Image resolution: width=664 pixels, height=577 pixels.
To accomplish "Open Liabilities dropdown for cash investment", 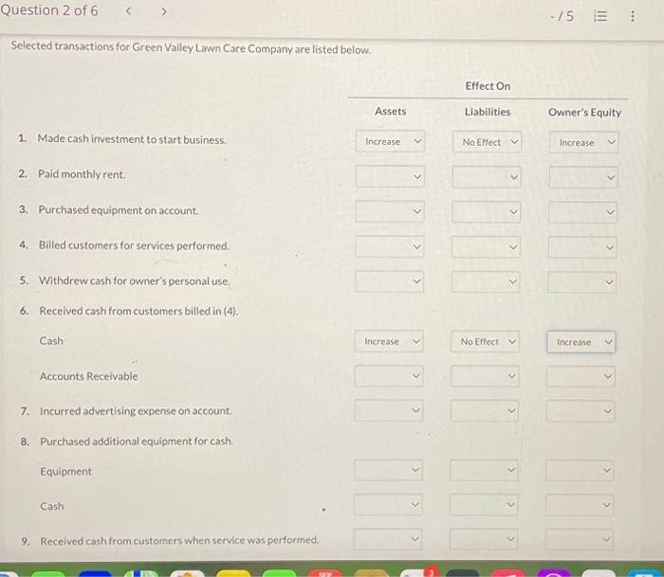I will [x=487, y=142].
